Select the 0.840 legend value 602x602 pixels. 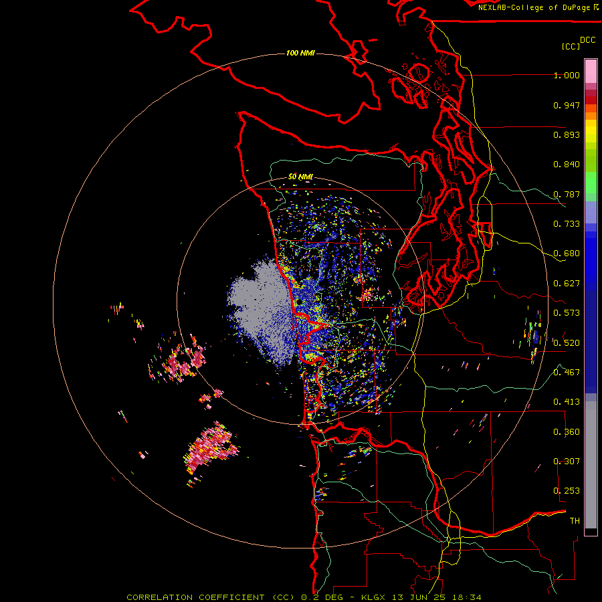click(x=567, y=165)
